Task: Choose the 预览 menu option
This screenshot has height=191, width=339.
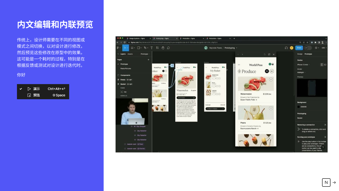Action: click(37, 95)
